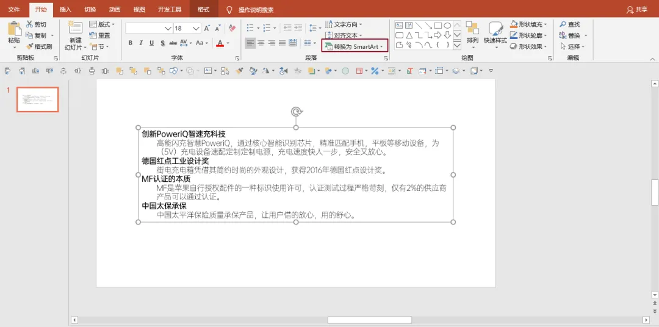
Task: Click the 共享 share button
Action: 636,9
